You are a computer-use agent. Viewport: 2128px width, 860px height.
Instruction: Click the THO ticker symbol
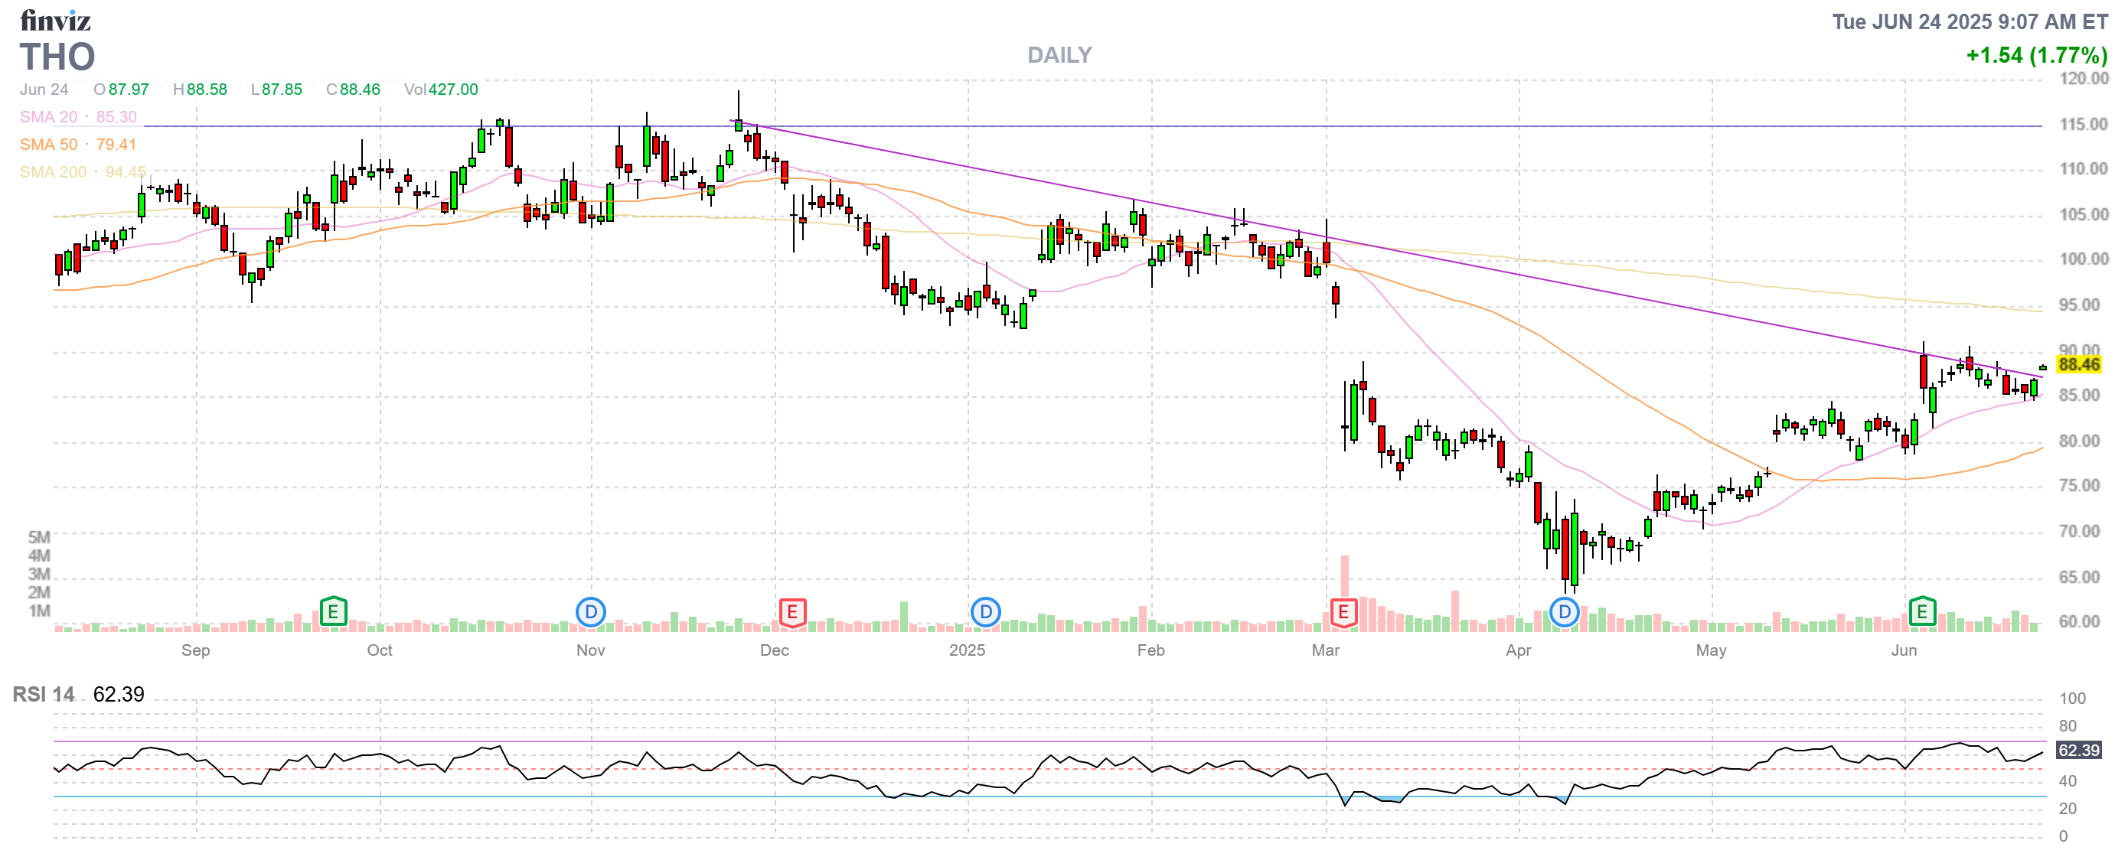coord(57,57)
